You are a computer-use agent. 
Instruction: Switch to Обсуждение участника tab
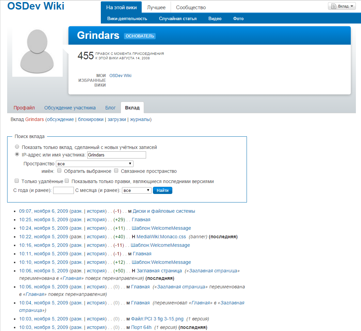(x=70, y=108)
